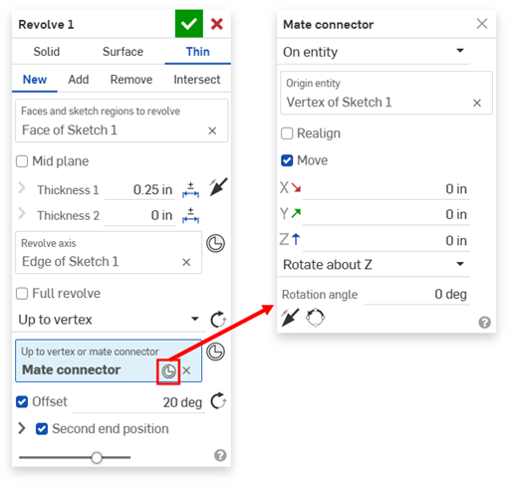Select the Remove operation tab
Viewport: 508px width, 485px height.
tap(131, 80)
